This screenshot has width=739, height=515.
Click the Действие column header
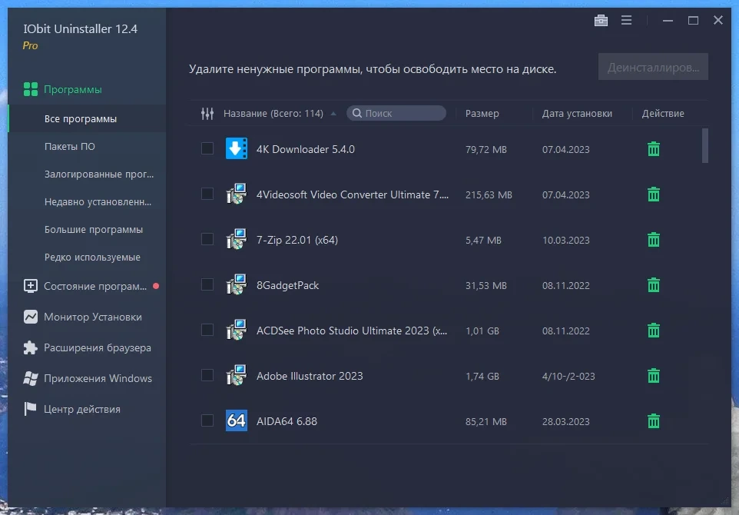663,113
